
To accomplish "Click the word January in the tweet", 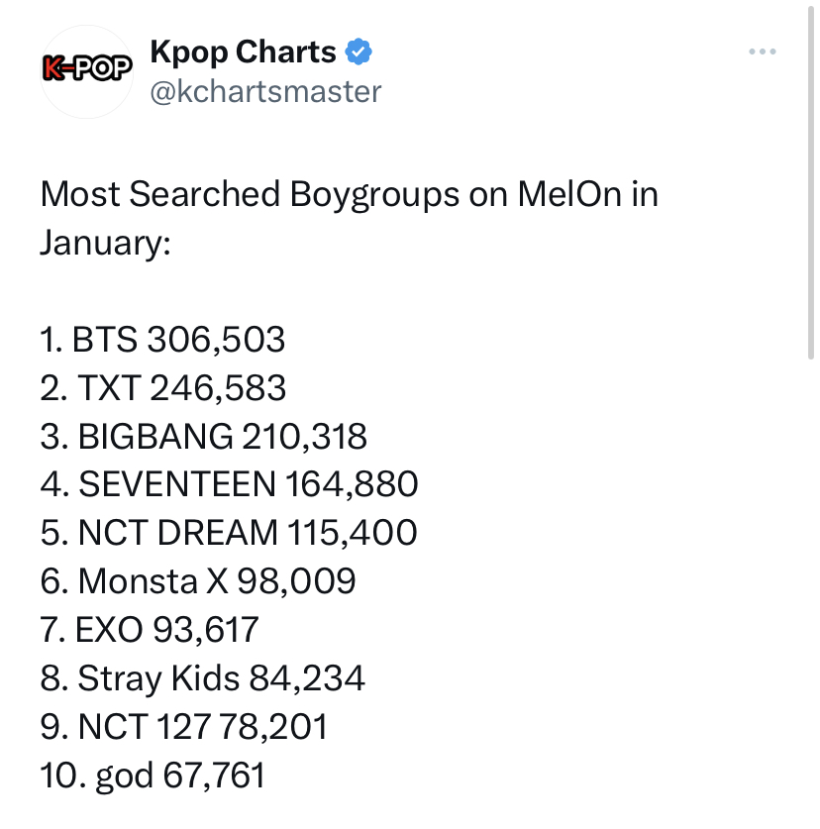I will (106, 244).
